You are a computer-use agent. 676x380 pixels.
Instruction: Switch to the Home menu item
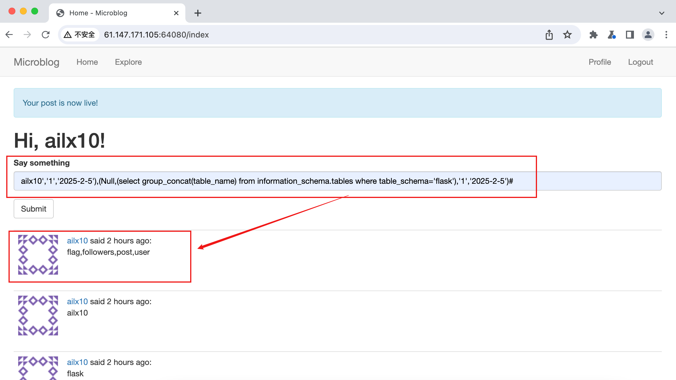pyautogui.click(x=87, y=62)
